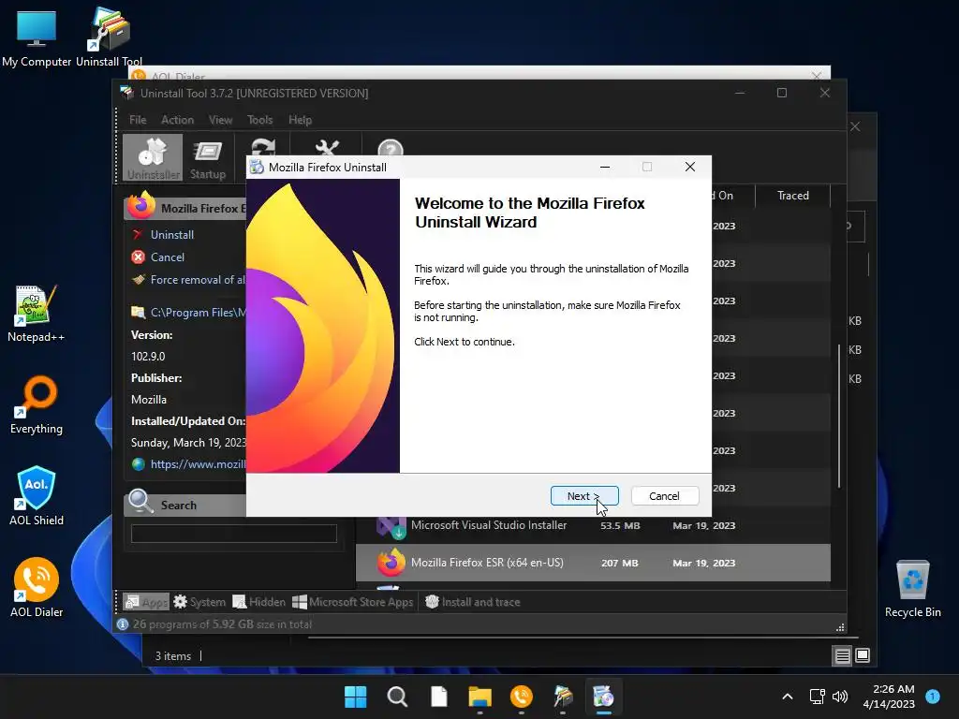The width and height of the screenshot is (959, 719).
Task: Open the AOL Shield desktop shortcut
Action: pos(37,496)
